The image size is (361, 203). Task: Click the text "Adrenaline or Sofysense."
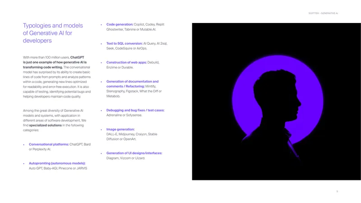click(124, 115)
